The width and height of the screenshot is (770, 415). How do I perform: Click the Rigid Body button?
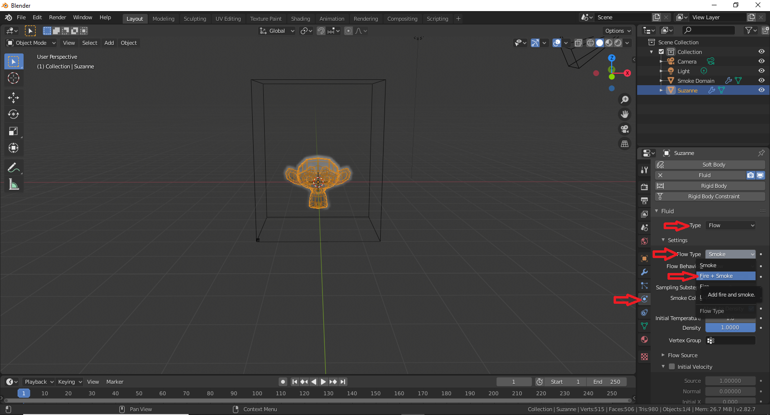[710, 186]
